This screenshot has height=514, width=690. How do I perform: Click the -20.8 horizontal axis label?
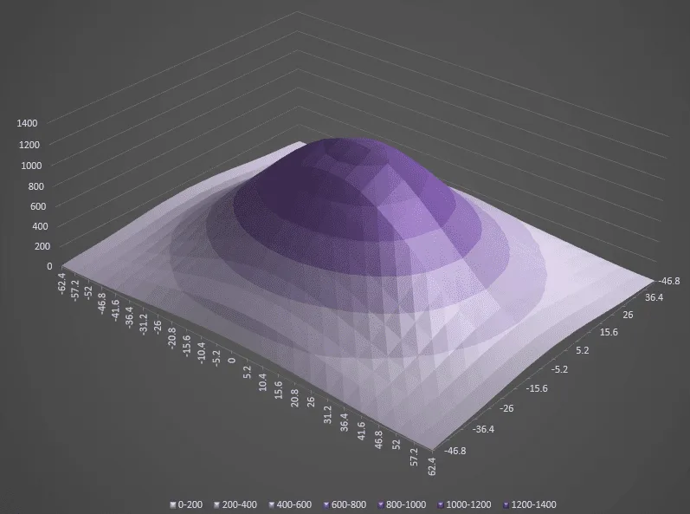(x=171, y=338)
